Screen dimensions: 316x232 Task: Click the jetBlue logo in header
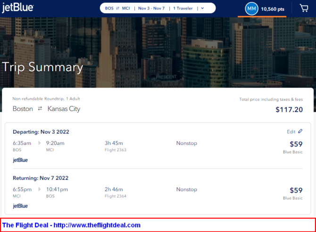(18, 8)
